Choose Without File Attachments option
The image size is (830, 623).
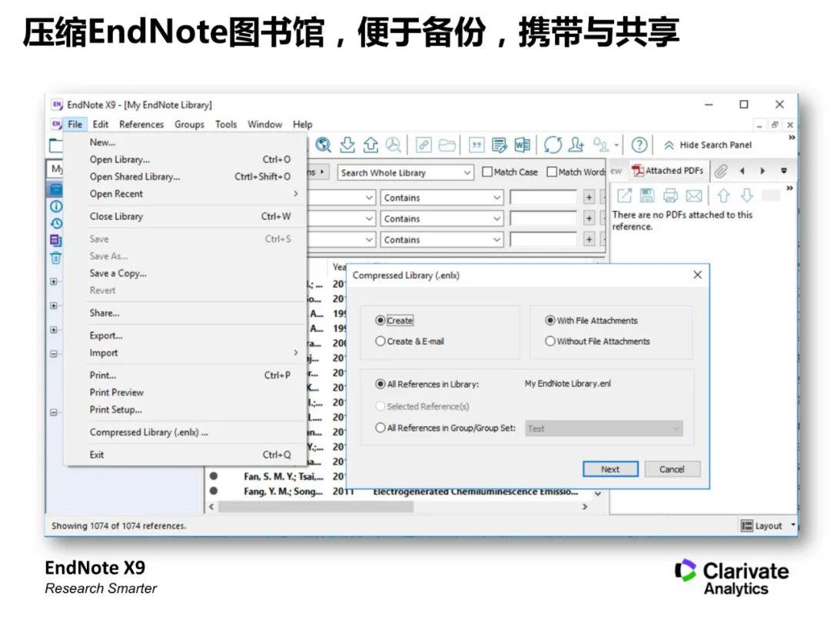point(550,341)
